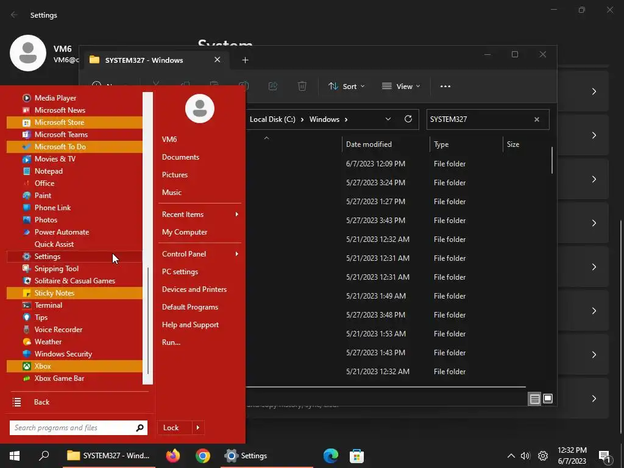Viewport: 624px width, 468px height.
Task: Open Sticky Notes from the programs list
Action: click(x=74, y=293)
